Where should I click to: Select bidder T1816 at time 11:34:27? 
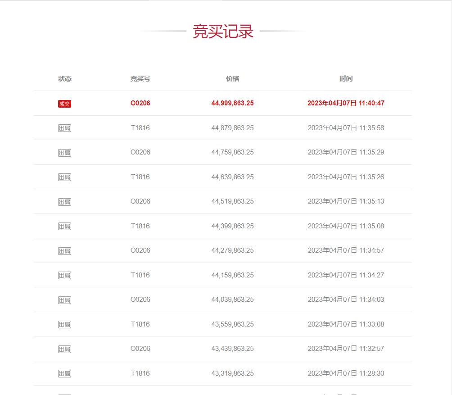140,275
